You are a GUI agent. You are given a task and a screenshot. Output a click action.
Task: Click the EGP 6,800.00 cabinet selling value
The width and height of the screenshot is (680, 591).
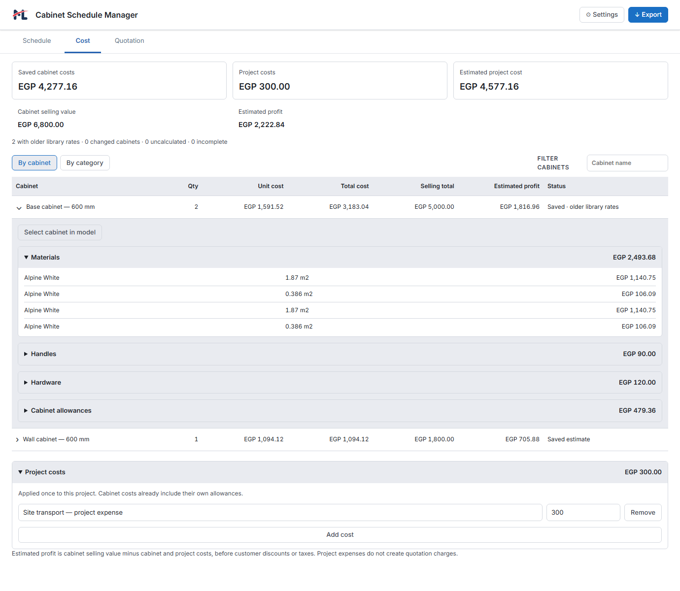pyautogui.click(x=41, y=125)
